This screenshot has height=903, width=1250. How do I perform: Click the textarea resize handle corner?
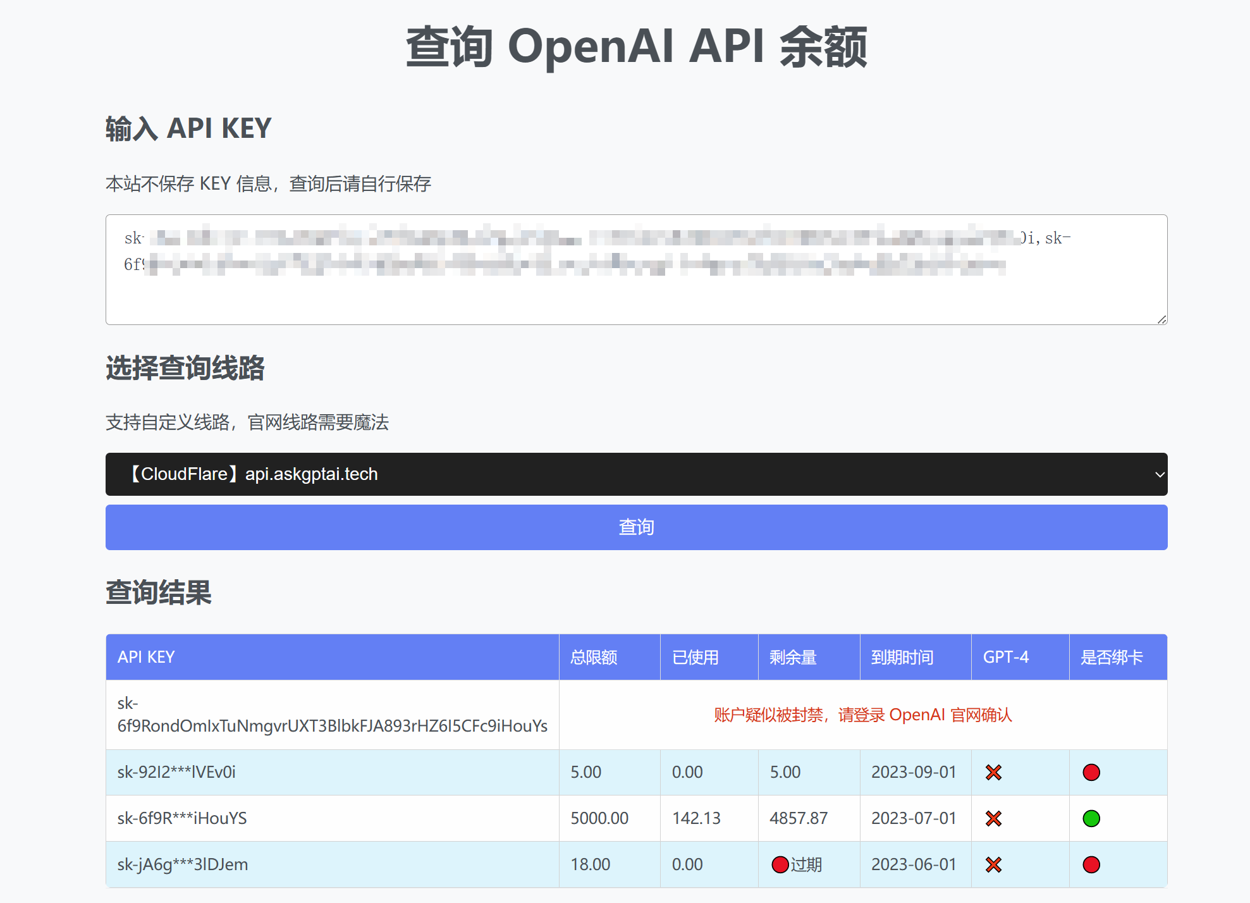tap(1161, 319)
